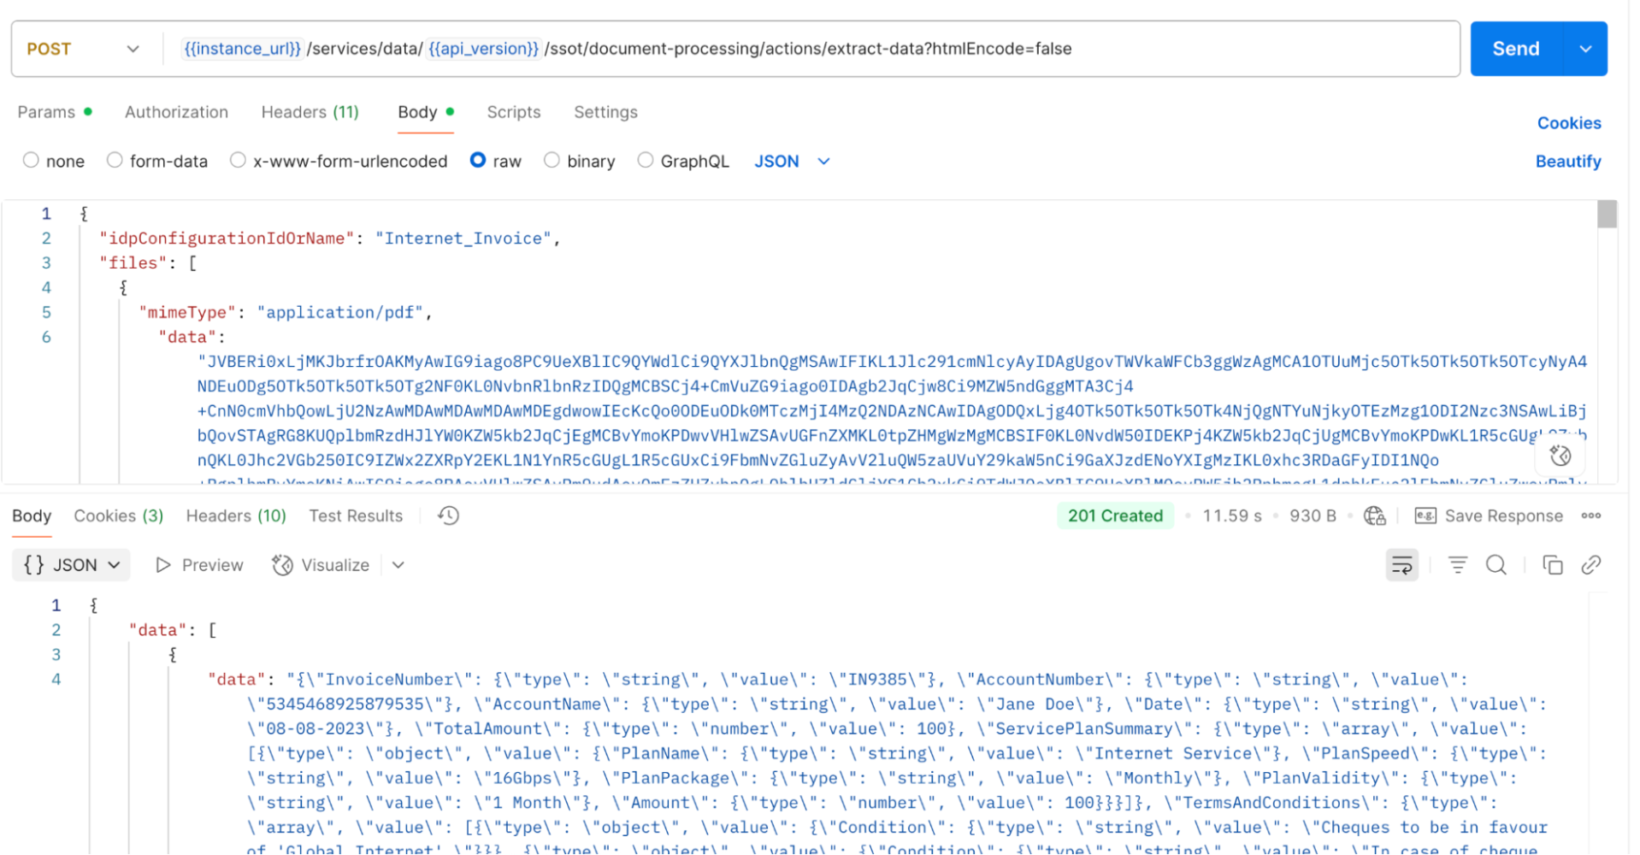This screenshot has width=1640, height=855.
Task: Select the request Body tab
Action: (426, 112)
